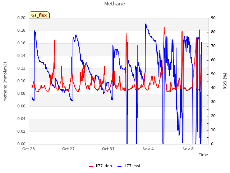Screen dimensions: 230x173
Task: Click the 0.14 methane axis value
Action: click(22, 56)
